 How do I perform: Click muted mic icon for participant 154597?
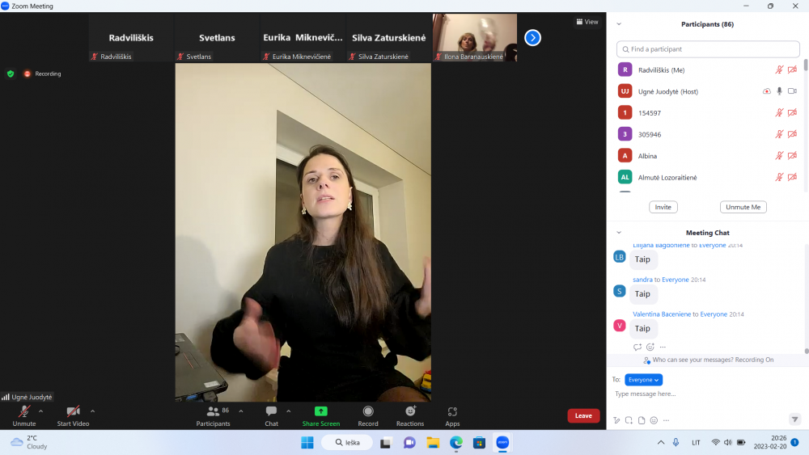pos(779,112)
